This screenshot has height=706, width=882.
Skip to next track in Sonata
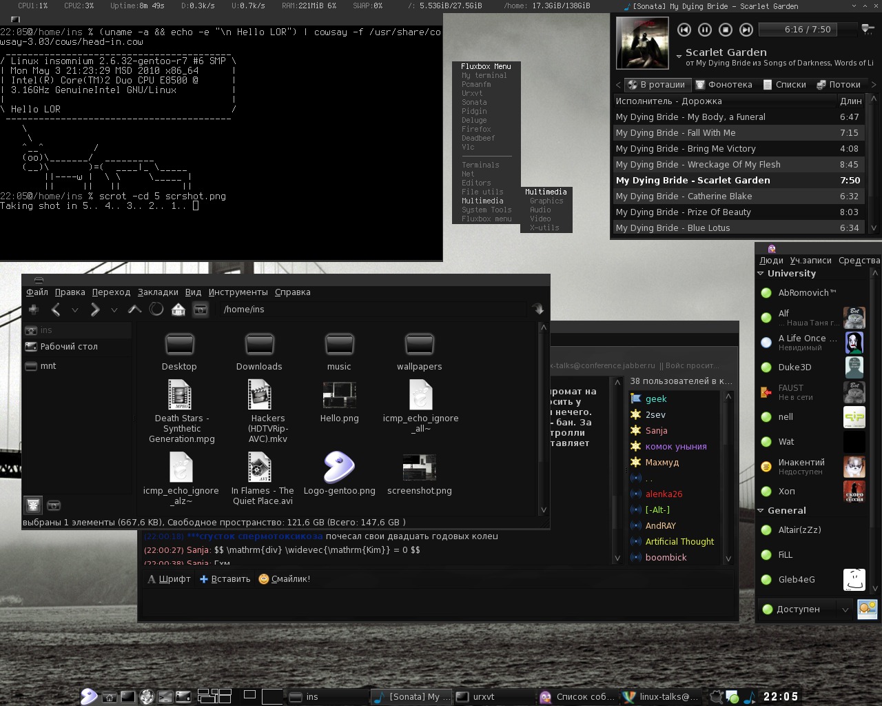tap(746, 30)
